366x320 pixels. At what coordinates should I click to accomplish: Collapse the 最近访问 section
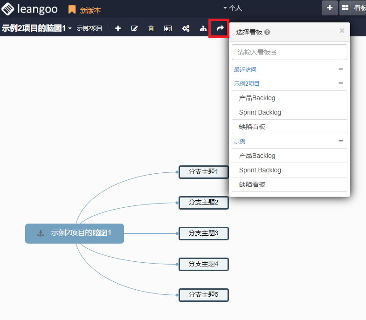[340, 69]
